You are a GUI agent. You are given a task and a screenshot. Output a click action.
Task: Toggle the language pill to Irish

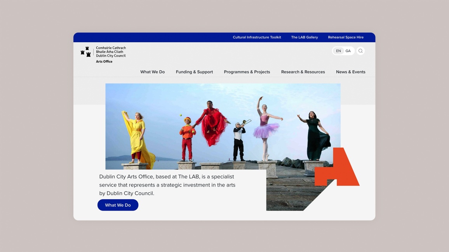[x=348, y=51]
